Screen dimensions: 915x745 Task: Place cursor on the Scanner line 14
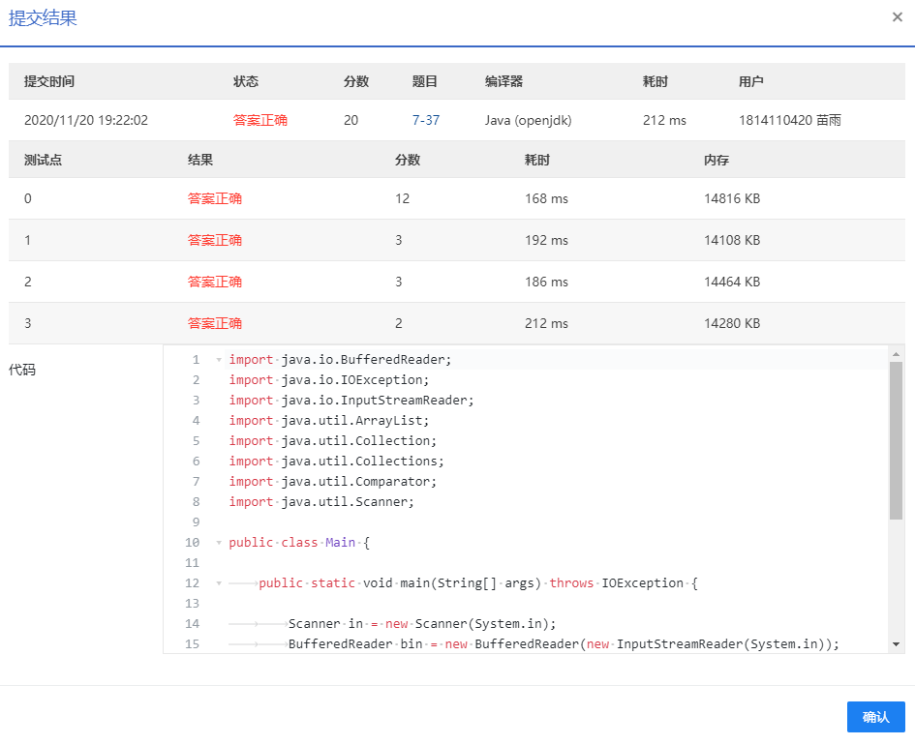pyautogui.click(x=421, y=624)
